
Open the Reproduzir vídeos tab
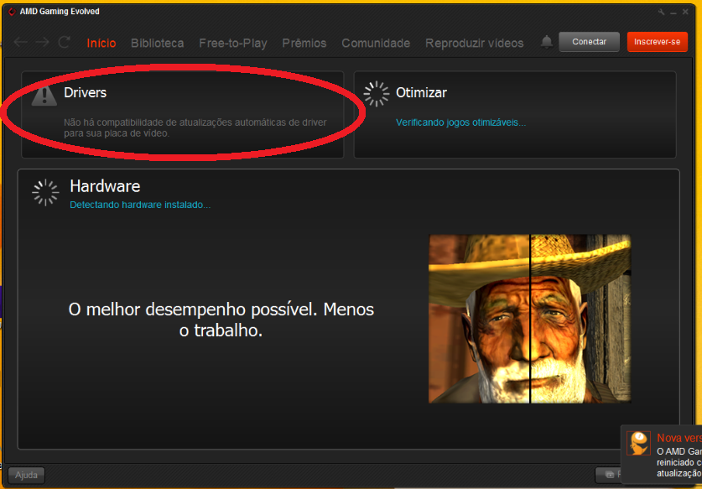474,43
